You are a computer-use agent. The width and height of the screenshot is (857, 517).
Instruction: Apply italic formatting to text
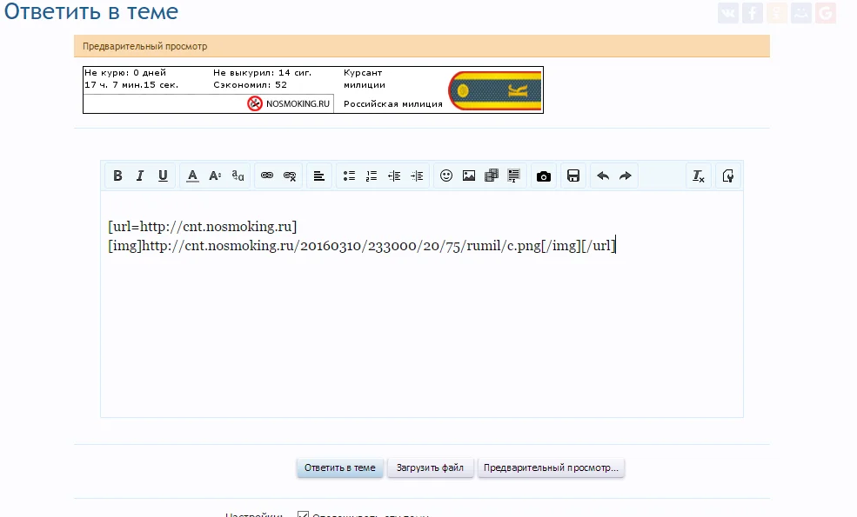click(140, 176)
